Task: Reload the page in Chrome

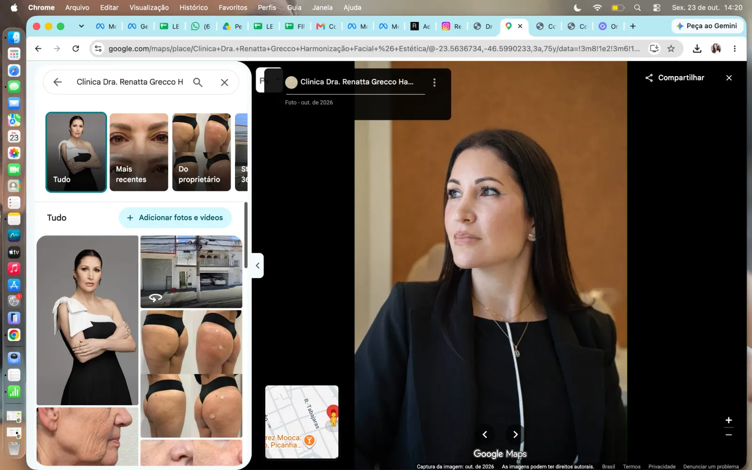Action: [76, 48]
